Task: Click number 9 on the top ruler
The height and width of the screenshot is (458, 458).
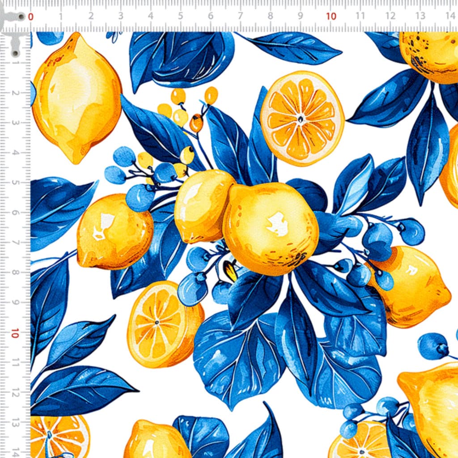Action: [300, 16]
